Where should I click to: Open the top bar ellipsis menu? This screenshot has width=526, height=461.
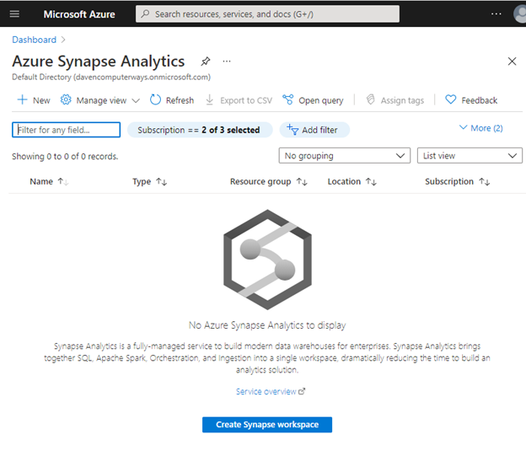point(496,14)
